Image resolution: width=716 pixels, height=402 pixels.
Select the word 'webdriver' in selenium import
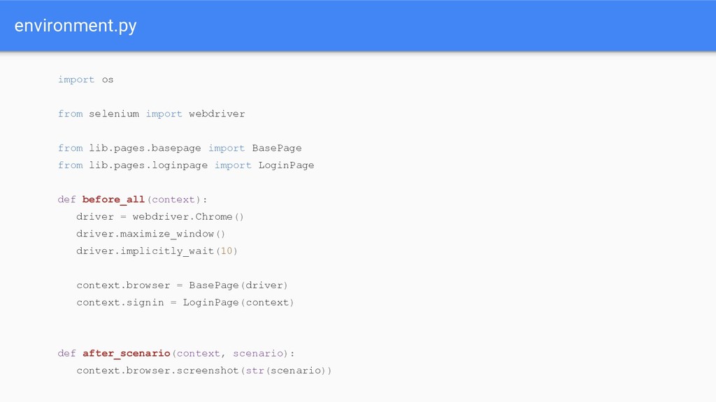coord(217,114)
